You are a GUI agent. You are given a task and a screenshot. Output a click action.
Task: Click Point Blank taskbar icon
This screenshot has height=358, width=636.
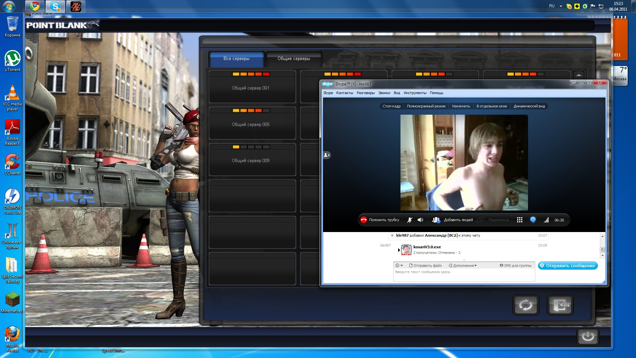click(76, 6)
